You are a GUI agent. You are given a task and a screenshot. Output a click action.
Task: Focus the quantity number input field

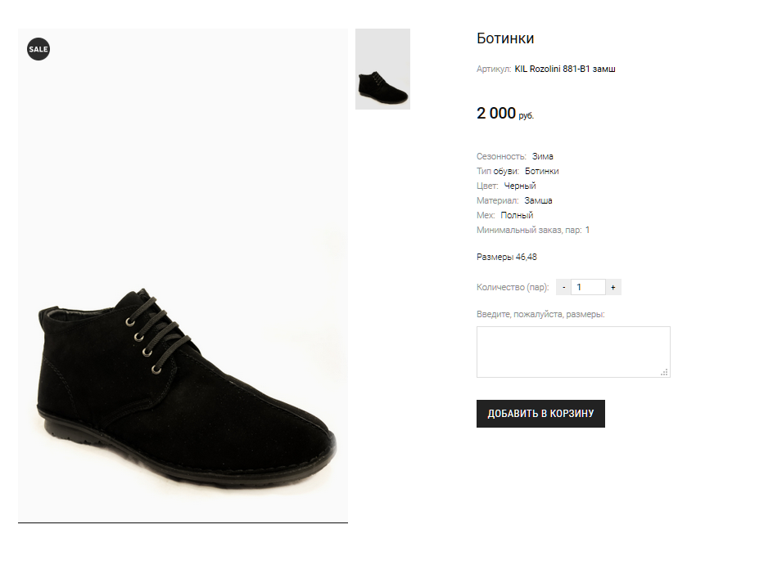[x=588, y=287]
